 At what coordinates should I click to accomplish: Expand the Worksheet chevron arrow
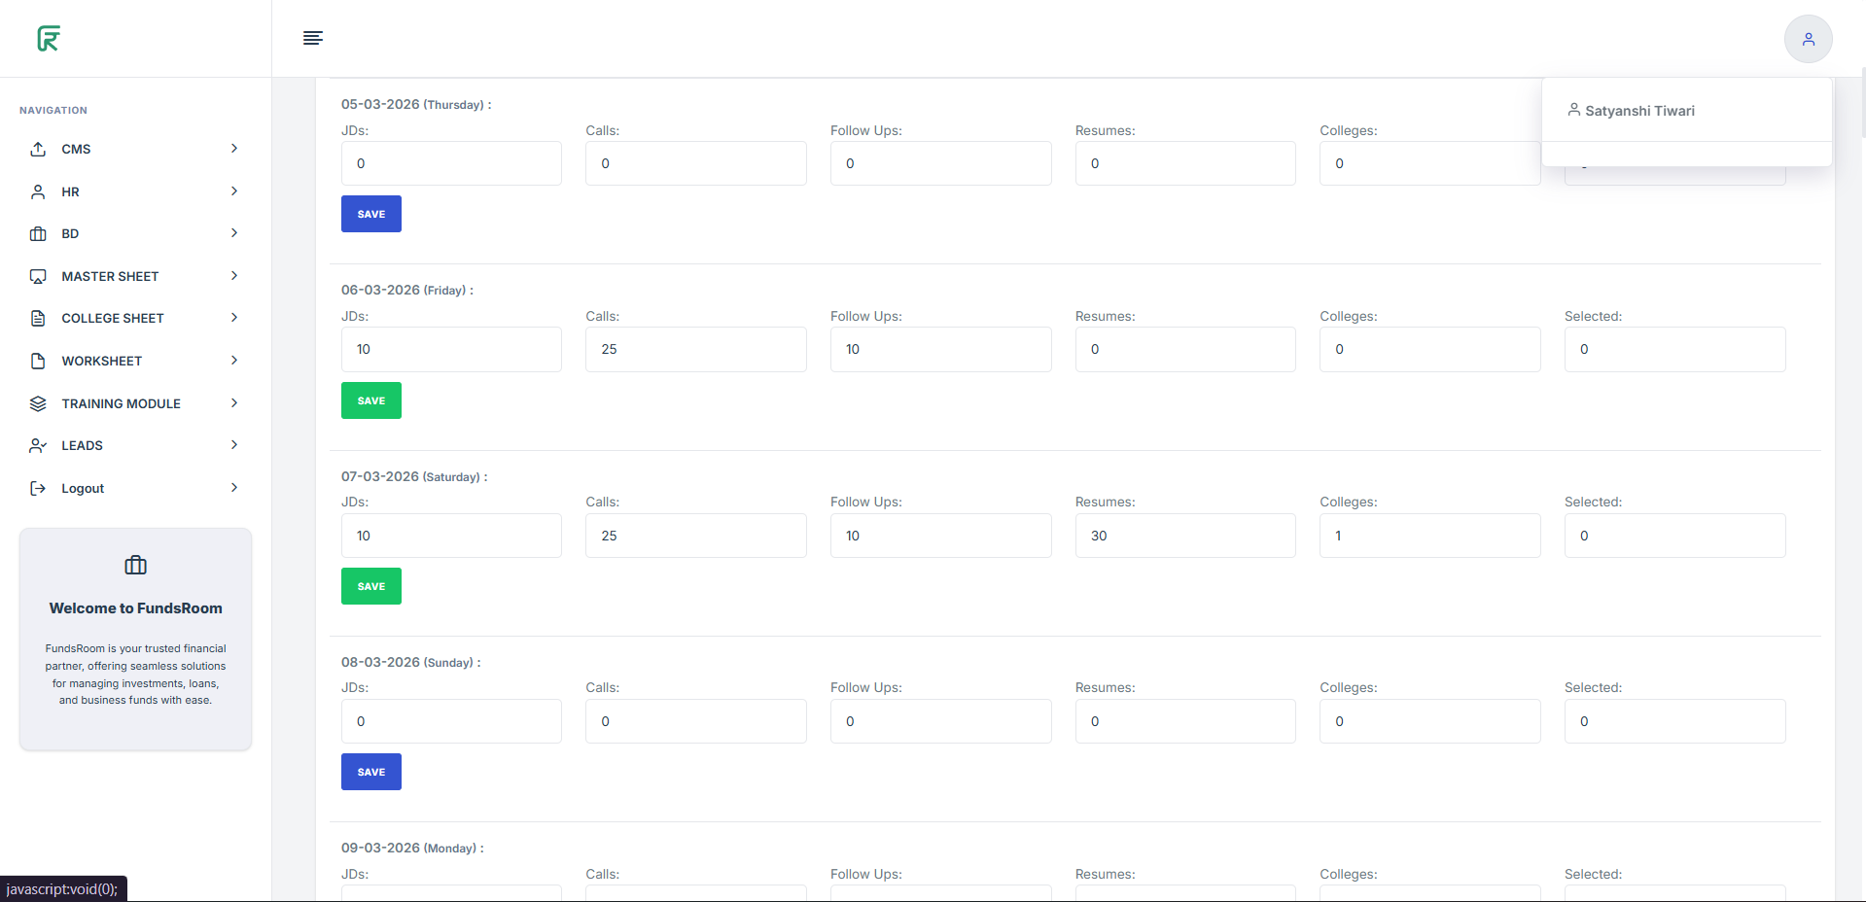[234, 361]
